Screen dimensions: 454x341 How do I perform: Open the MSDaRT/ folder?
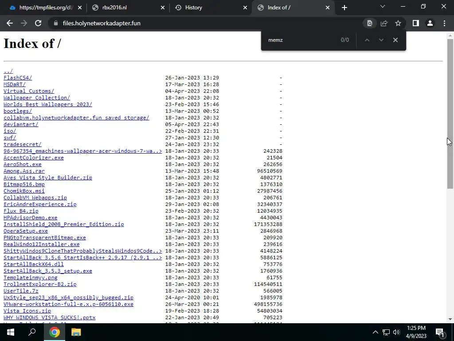coord(15,84)
